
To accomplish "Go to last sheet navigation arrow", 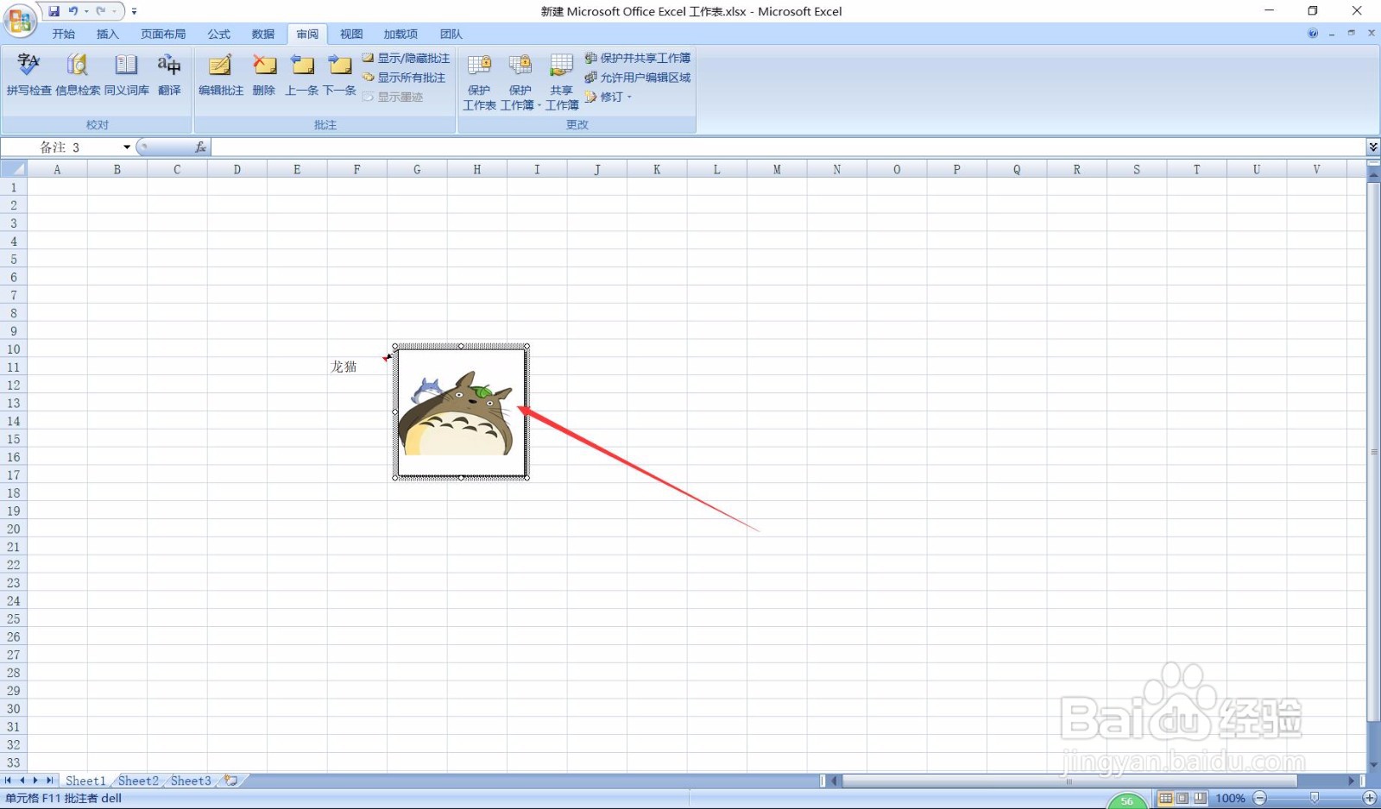I will tap(49, 781).
